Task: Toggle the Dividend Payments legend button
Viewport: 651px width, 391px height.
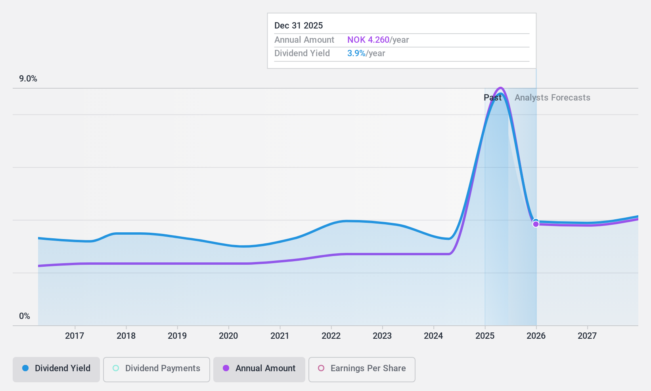Action: click(157, 370)
